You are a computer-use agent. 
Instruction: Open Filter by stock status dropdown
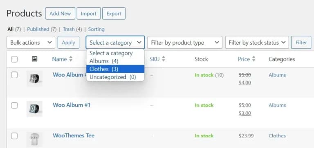[x=257, y=43]
